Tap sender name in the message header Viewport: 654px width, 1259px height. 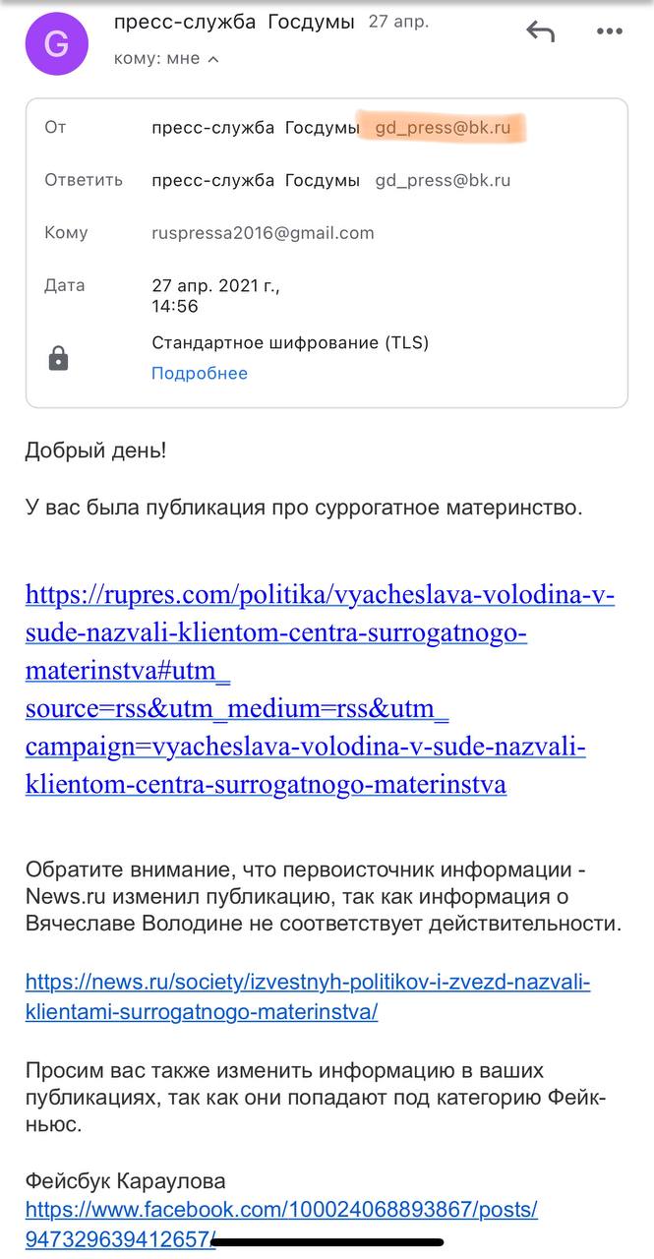(234, 23)
